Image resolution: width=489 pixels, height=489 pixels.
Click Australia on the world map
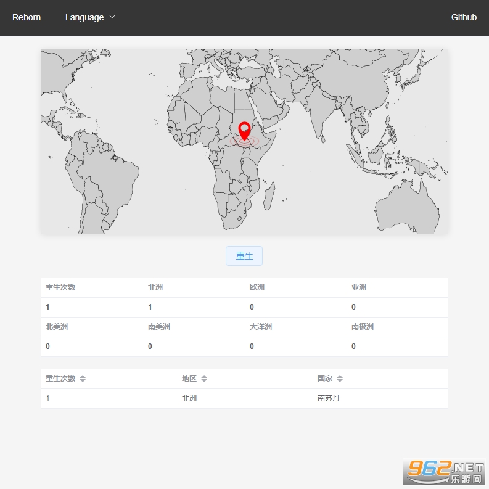click(x=407, y=207)
